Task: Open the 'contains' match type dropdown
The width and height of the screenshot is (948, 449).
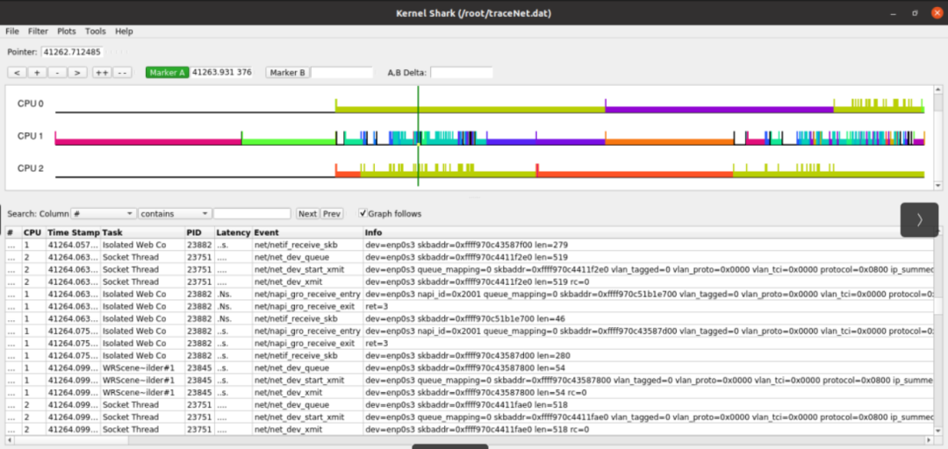Action: click(175, 213)
